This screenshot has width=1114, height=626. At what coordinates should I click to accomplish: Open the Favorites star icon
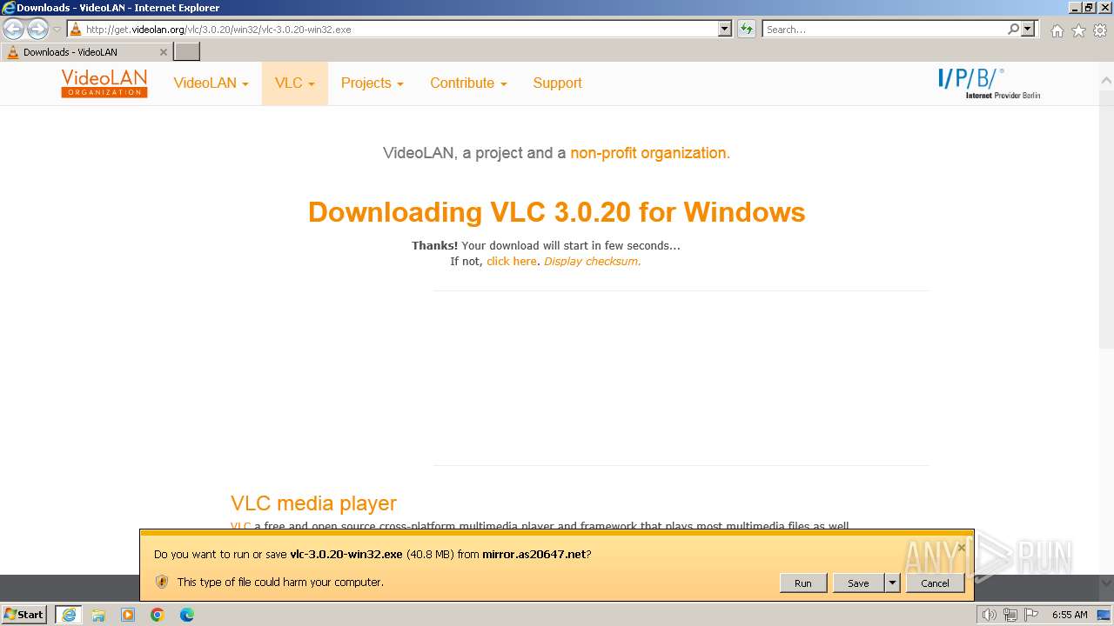(1078, 30)
